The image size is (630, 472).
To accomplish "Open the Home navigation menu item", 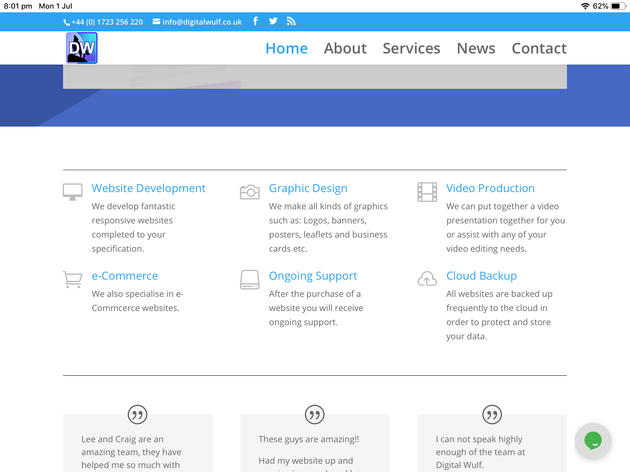I will point(287,48).
